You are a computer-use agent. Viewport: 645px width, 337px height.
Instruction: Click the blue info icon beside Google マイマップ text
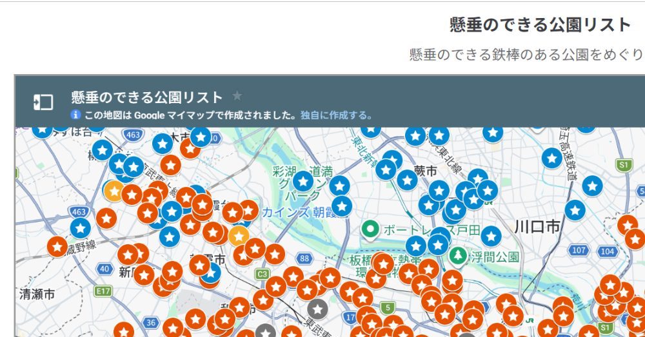(75, 115)
